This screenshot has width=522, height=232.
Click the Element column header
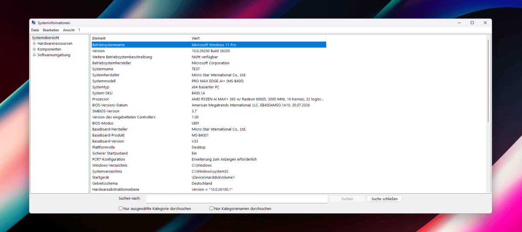140,38
